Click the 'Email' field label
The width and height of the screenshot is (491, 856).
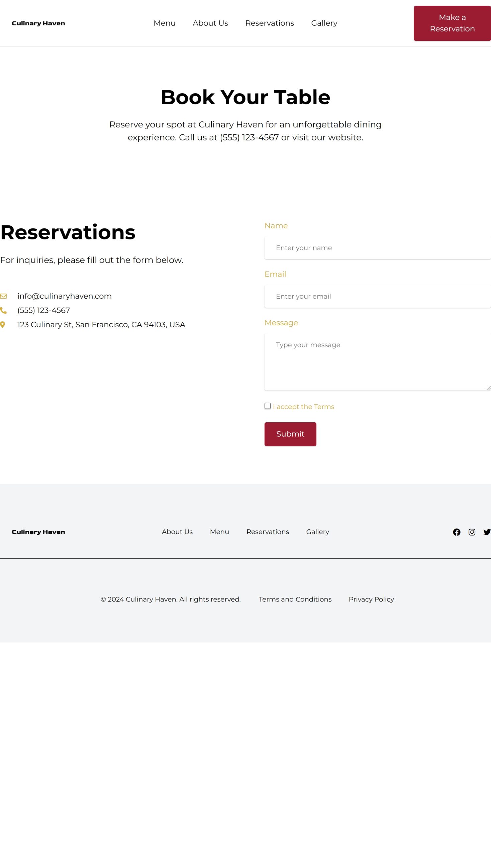coord(275,275)
